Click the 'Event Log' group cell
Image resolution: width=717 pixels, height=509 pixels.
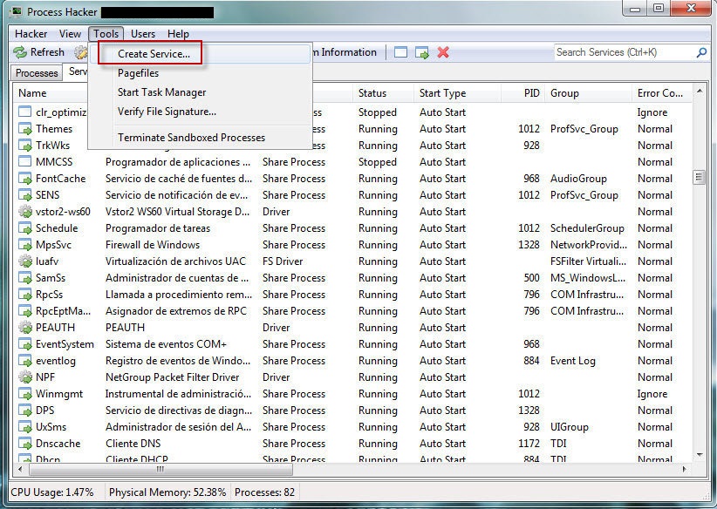click(x=572, y=361)
